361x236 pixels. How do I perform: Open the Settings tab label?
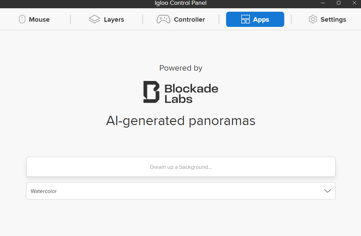[333, 20]
